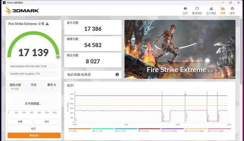
Task: Click the orange Run Again button
Action: 34,135
